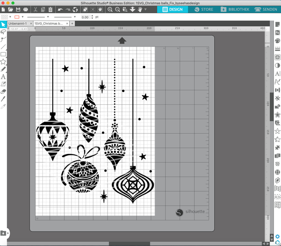Open the line color dropdown arrow
The image size is (281, 246).
(x=22, y=17)
